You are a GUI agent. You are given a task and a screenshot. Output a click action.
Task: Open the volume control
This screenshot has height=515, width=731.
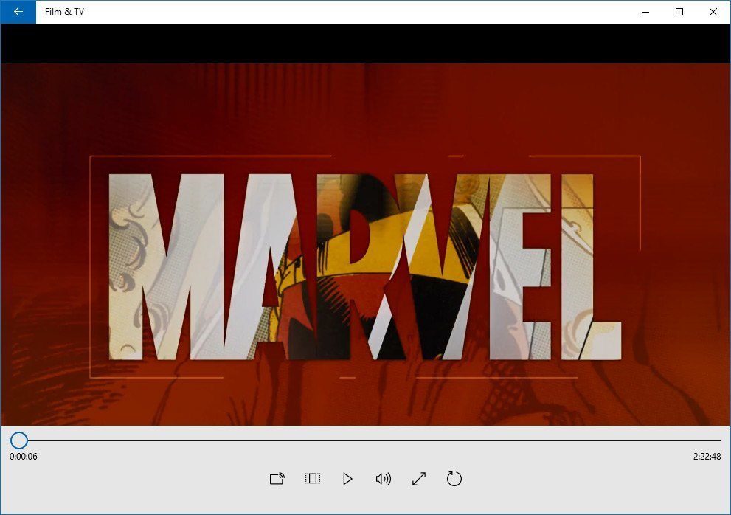coord(384,479)
